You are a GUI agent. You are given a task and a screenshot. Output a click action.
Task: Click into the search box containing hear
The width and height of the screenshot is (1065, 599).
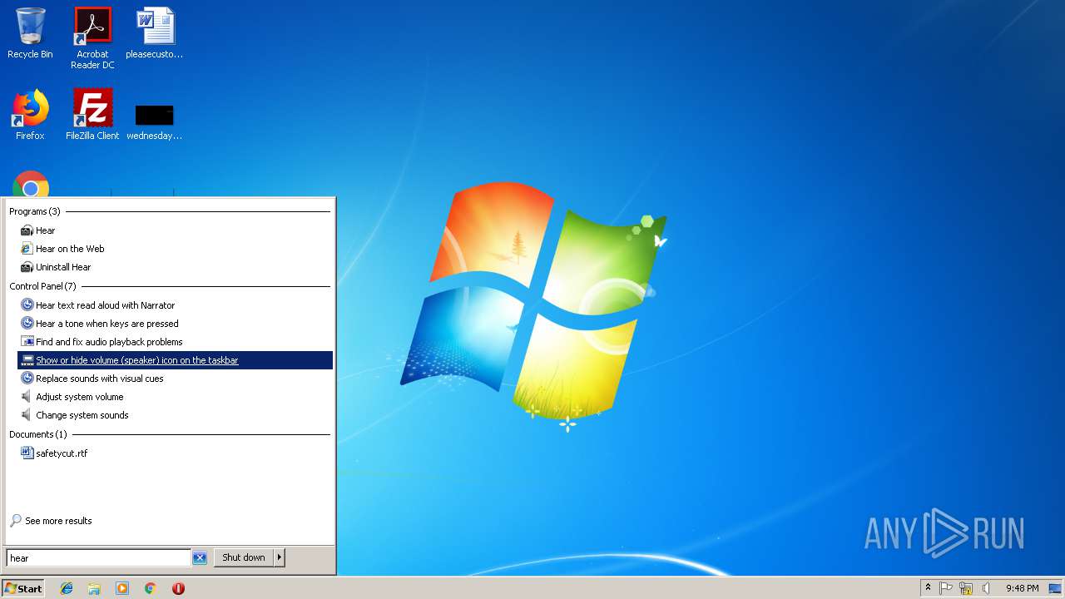[x=98, y=558]
